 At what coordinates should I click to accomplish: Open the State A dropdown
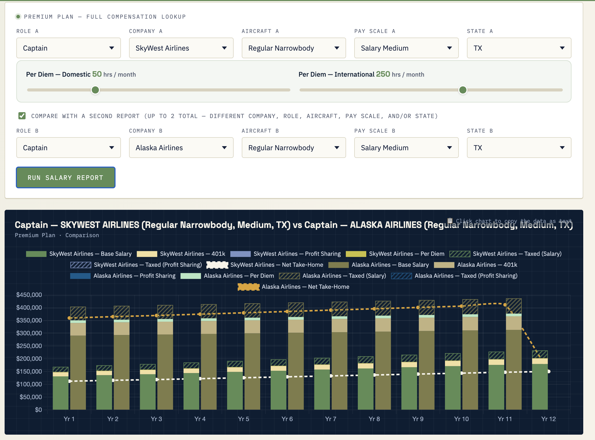(519, 48)
